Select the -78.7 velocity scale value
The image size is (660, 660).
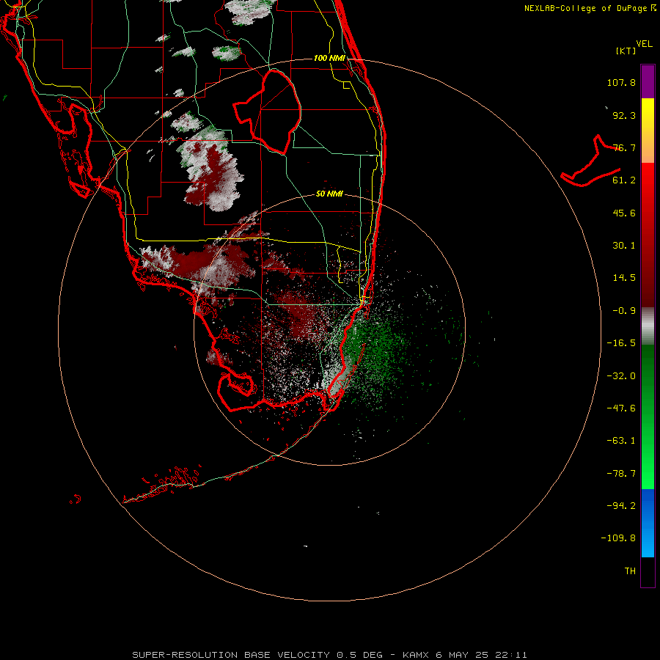(x=621, y=474)
